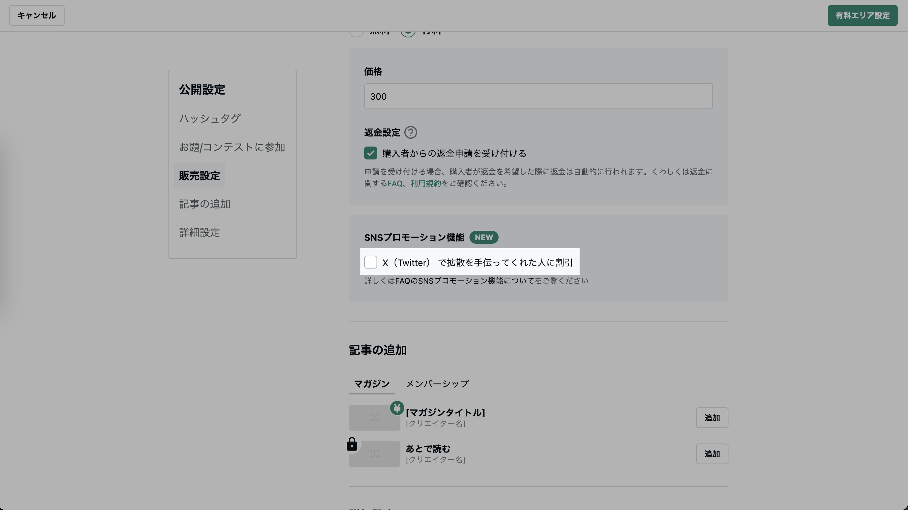Click the yen badge on magazine thumbnail
This screenshot has height=510, width=908.
tap(397, 408)
